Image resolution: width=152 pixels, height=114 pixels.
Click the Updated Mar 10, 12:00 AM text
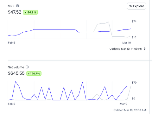pos(129,110)
